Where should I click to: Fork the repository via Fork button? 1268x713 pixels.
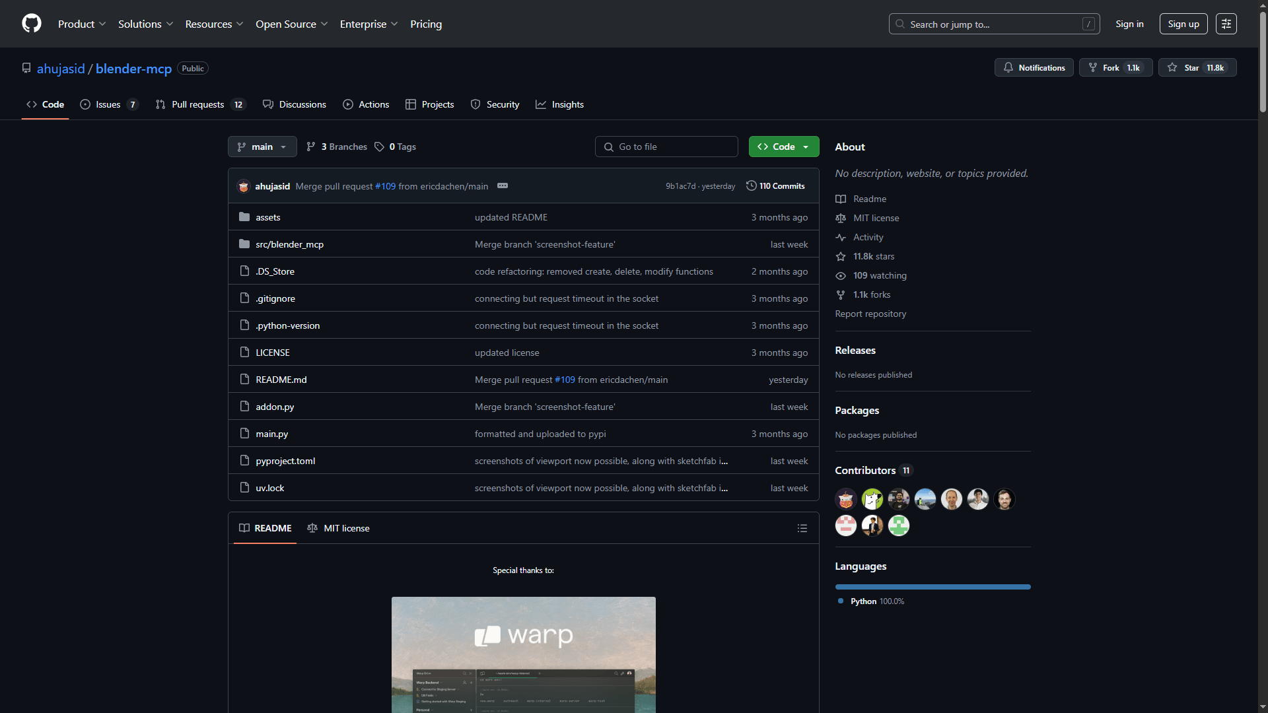click(1115, 67)
